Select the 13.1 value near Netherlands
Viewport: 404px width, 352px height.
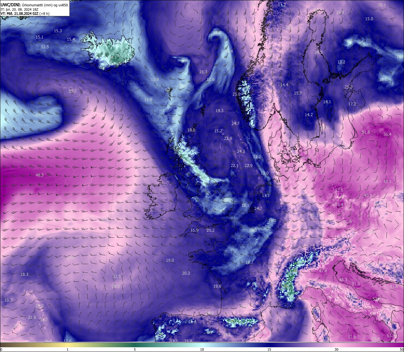tap(266, 196)
